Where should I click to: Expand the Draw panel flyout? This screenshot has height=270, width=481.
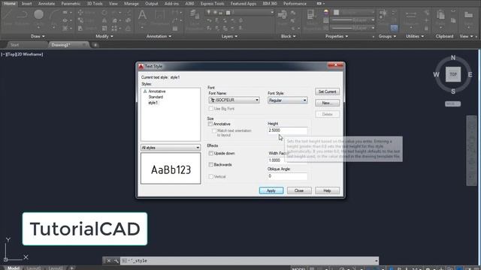click(38, 36)
